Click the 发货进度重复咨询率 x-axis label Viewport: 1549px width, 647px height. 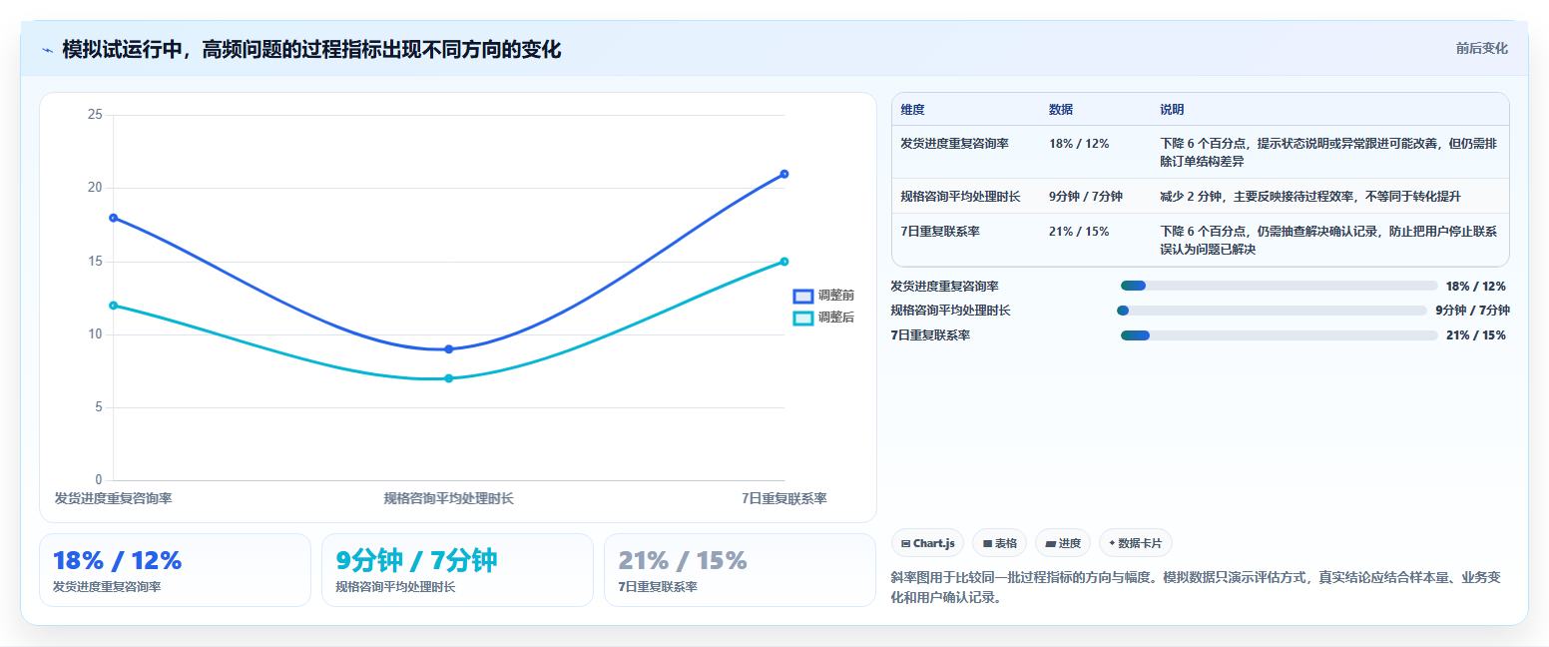pos(113,498)
